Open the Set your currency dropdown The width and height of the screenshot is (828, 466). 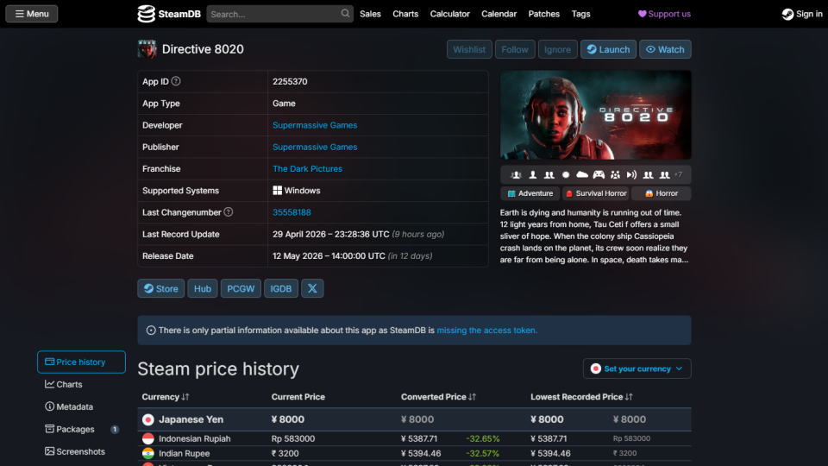(637, 368)
